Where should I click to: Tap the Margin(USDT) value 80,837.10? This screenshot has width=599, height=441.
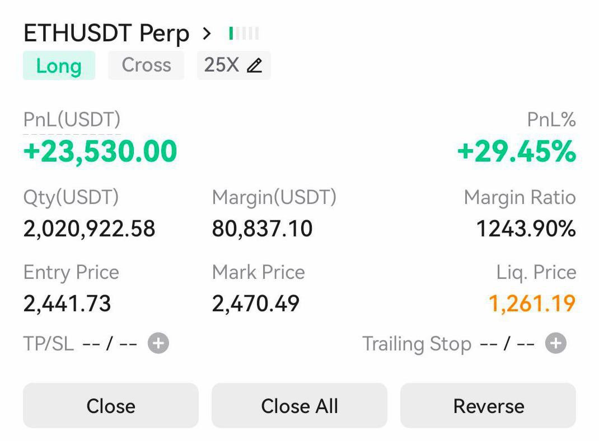click(x=262, y=229)
